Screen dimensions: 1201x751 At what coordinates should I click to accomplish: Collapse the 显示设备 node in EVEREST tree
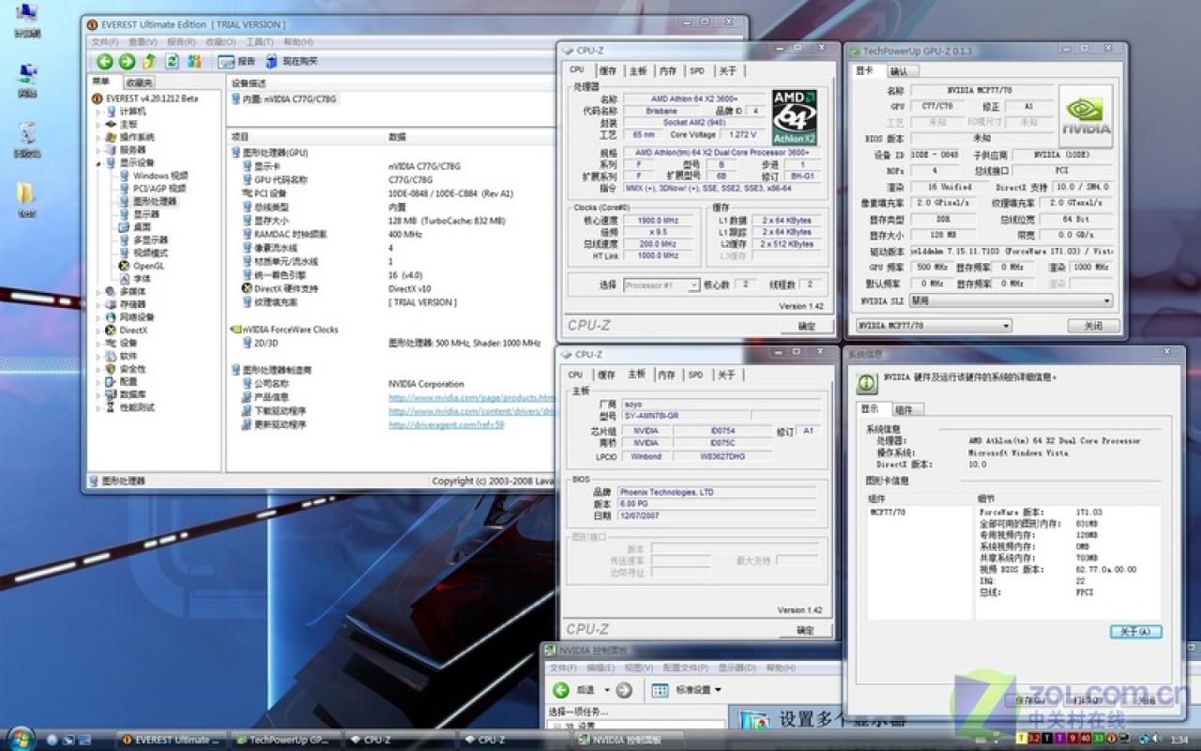coord(99,162)
